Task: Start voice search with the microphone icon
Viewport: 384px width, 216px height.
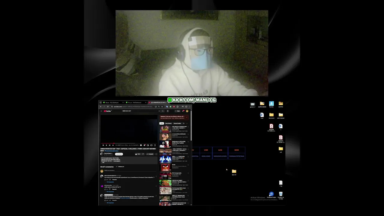Action: coord(168,111)
